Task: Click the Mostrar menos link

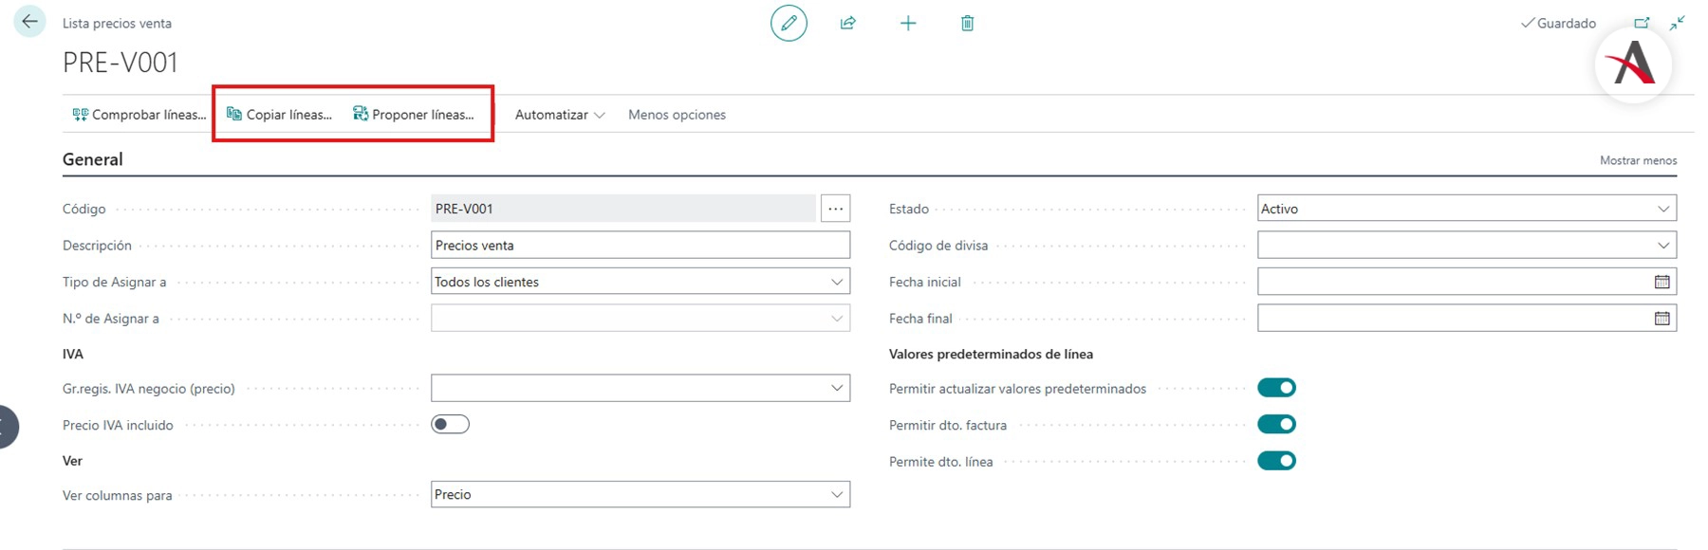Action: pyautogui.click(x=1638, y=160)
